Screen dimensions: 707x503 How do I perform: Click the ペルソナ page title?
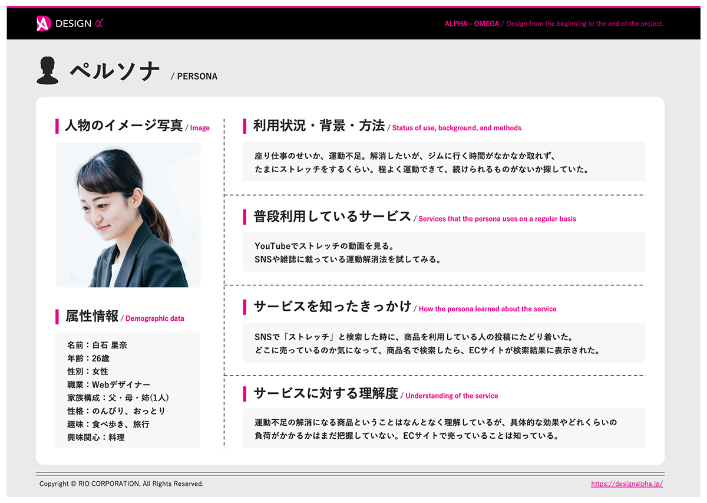[x=115, y=71]
